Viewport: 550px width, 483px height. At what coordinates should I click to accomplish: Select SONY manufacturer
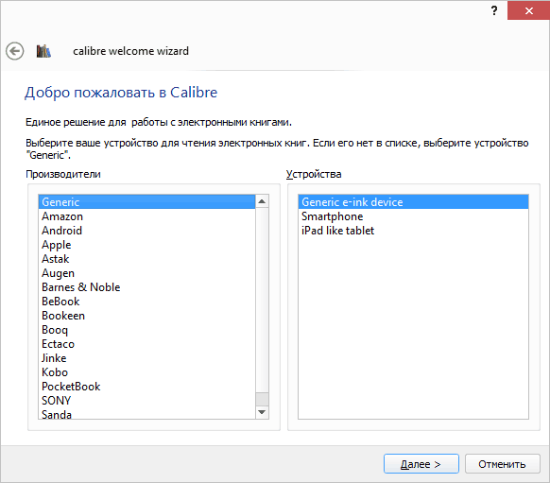pyautogui.click(x=146, y=401)
